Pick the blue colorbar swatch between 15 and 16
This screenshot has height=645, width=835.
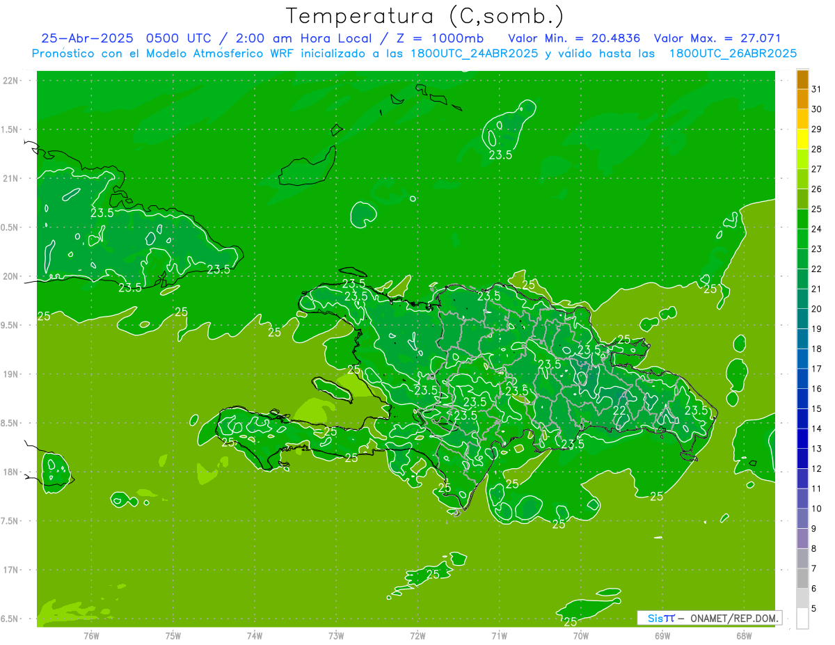point(802,399)
